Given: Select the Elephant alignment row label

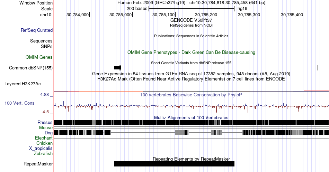Looking at the screenshot, I should coord(44,138).
